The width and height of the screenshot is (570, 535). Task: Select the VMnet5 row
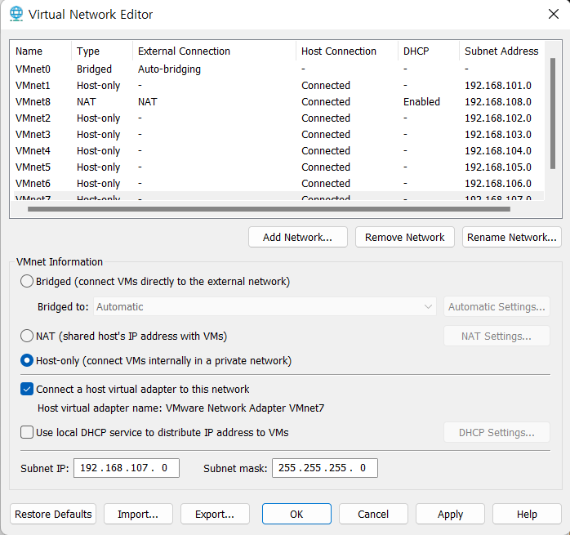[x=278, y=167]
